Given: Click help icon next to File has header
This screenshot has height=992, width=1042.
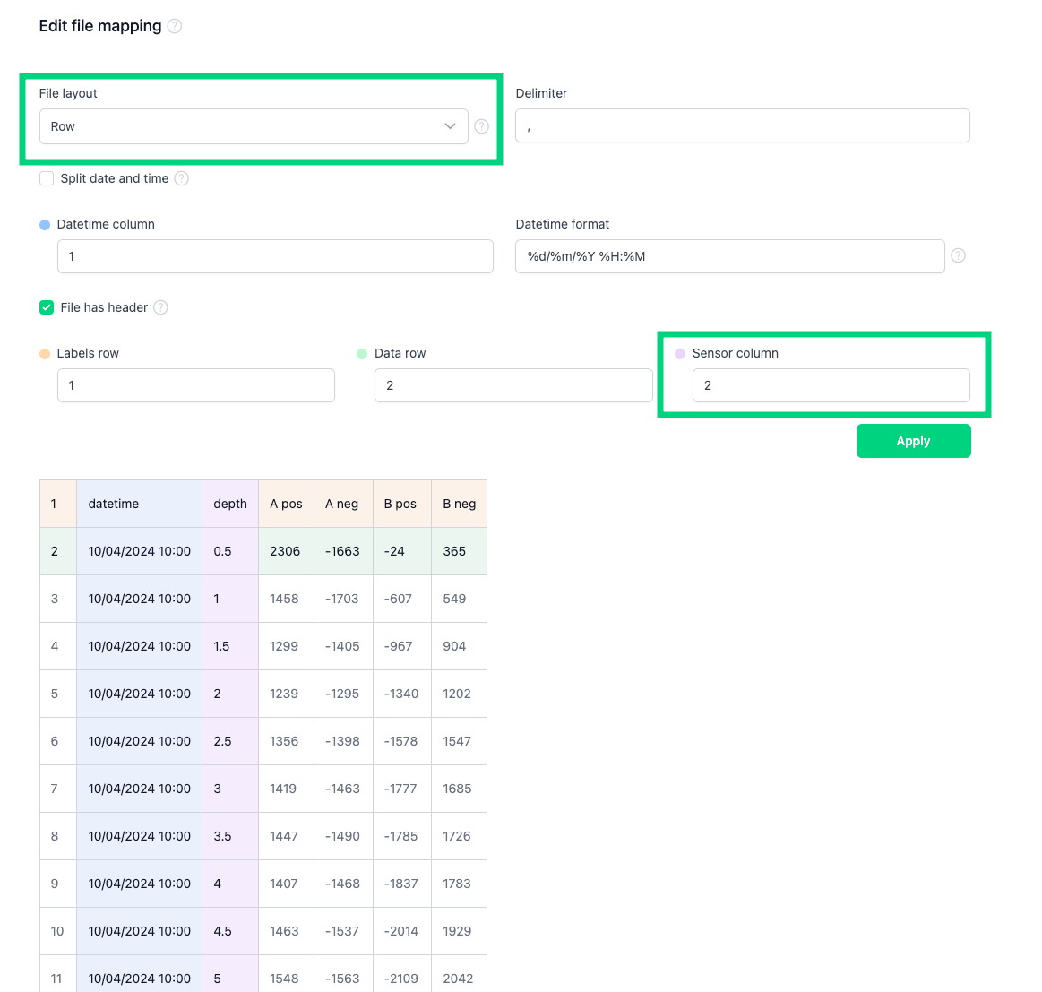Looking at the screenshot, I should coord(160,307).
